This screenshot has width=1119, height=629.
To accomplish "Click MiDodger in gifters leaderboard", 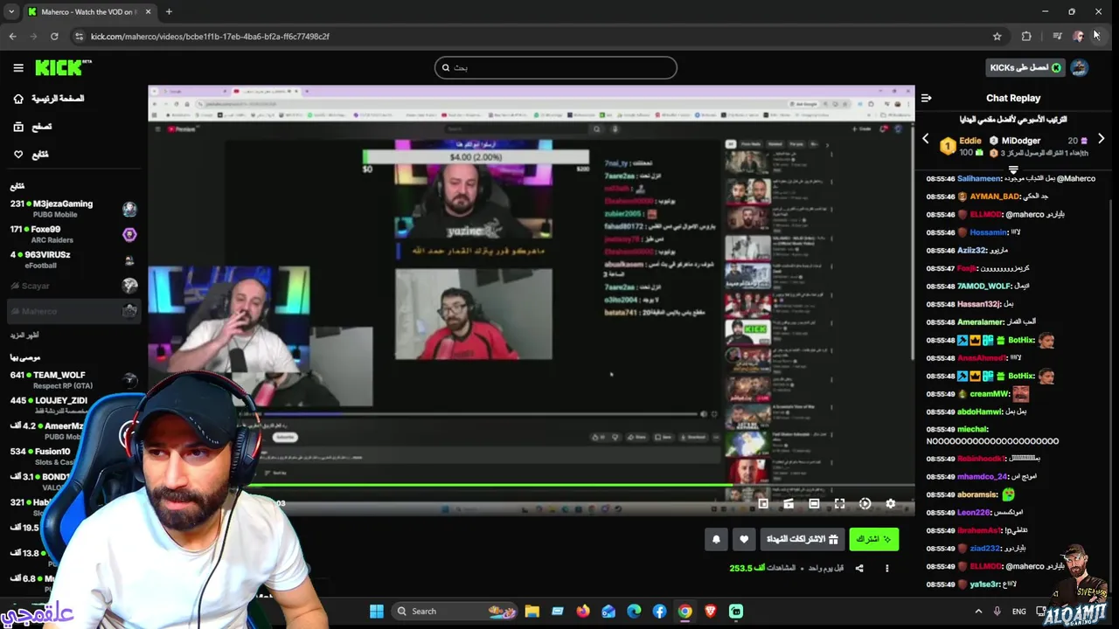I will click(x=1020, y=141).
